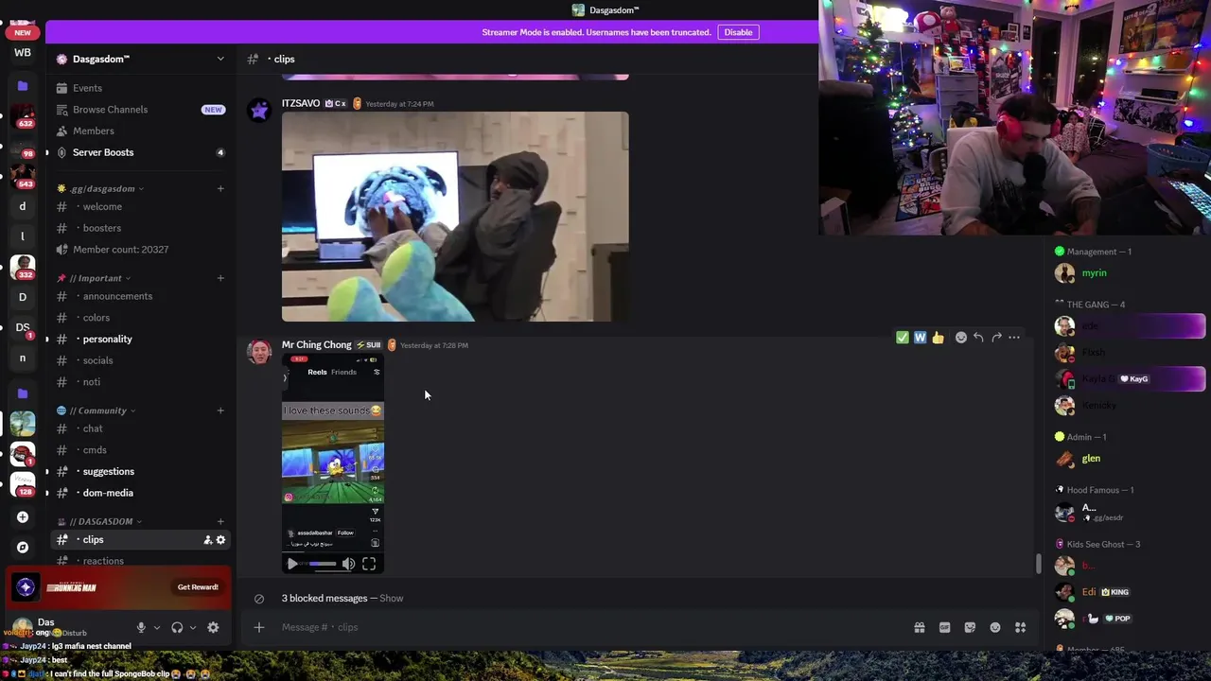Switch to the suggestions channel
This screenshot has width=1211, height=681.
click(141, 471)
